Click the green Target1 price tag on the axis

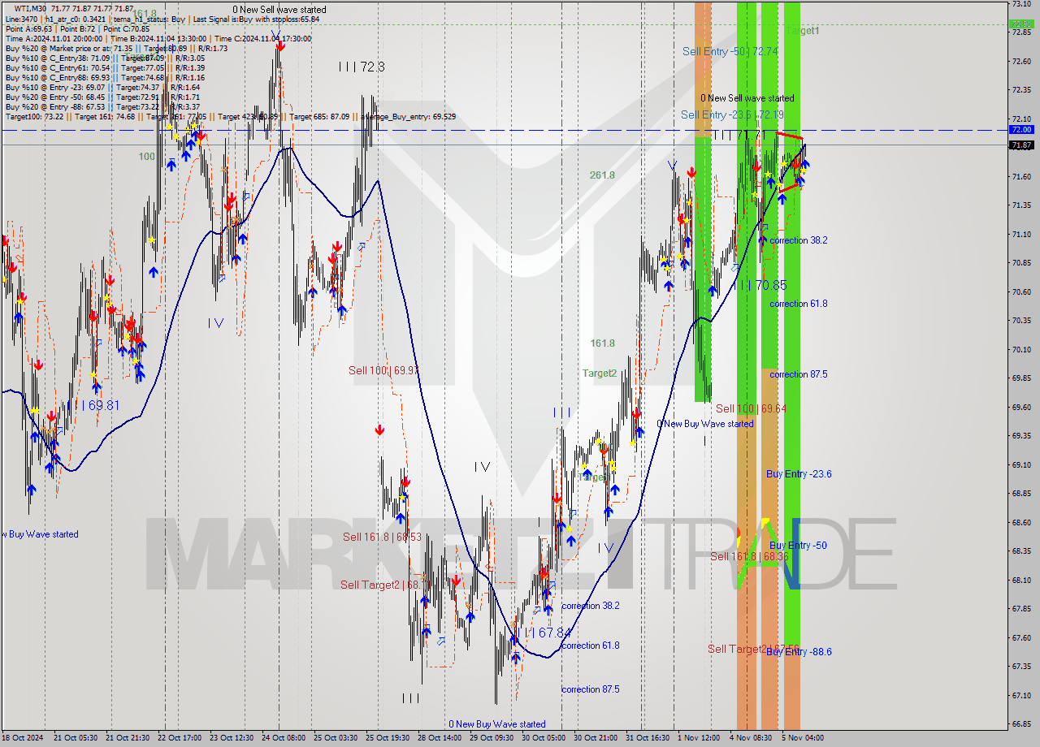(1020, 24)
